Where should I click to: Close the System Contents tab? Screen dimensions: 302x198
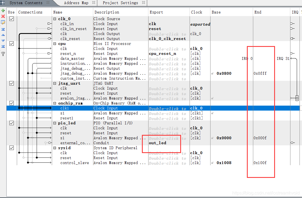point(48,3)
